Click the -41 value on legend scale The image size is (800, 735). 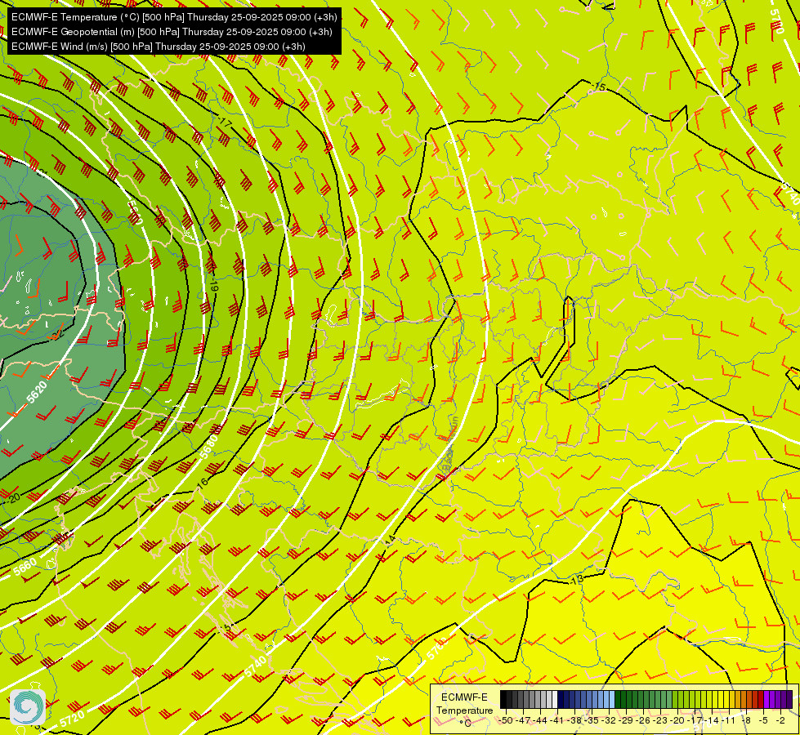(x=557, y=720)
